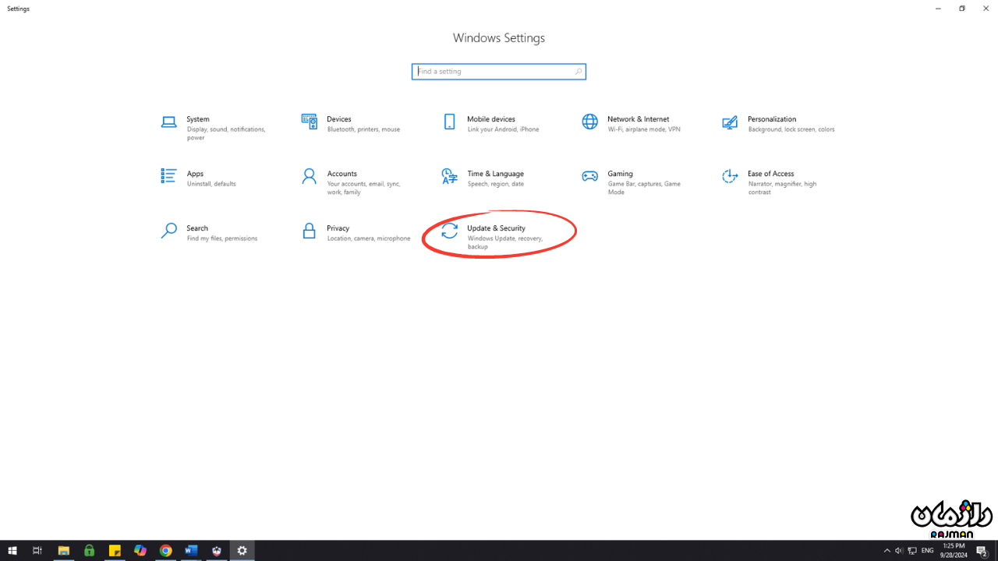This screenshot has width=998, height=561.
Task: Click the Time & Language icon
Action: click(x=449, y=176)
